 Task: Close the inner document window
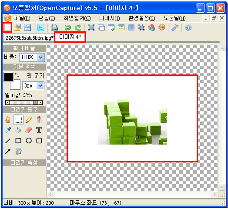(x=222, y=18)
